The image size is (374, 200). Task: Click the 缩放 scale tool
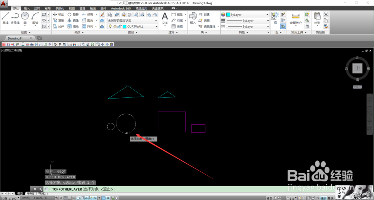[x=73, y=26]
